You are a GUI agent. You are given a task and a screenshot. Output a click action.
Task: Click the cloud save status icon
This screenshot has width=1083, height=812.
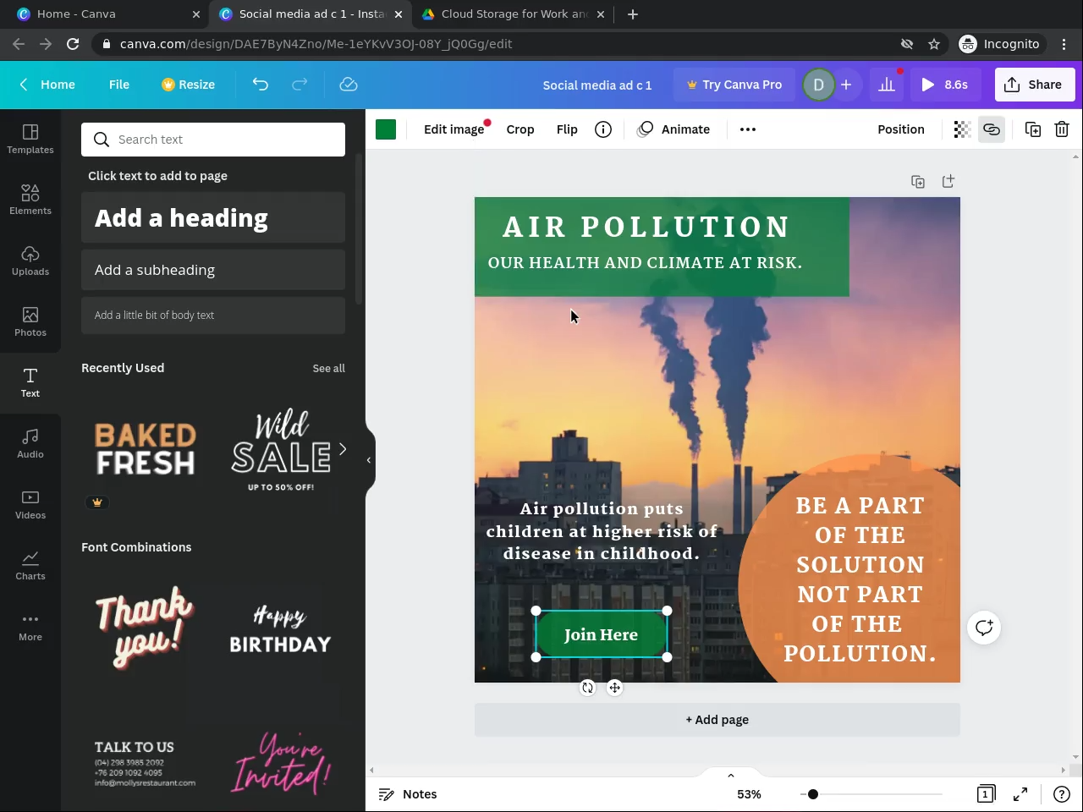(x=349, y=85)
